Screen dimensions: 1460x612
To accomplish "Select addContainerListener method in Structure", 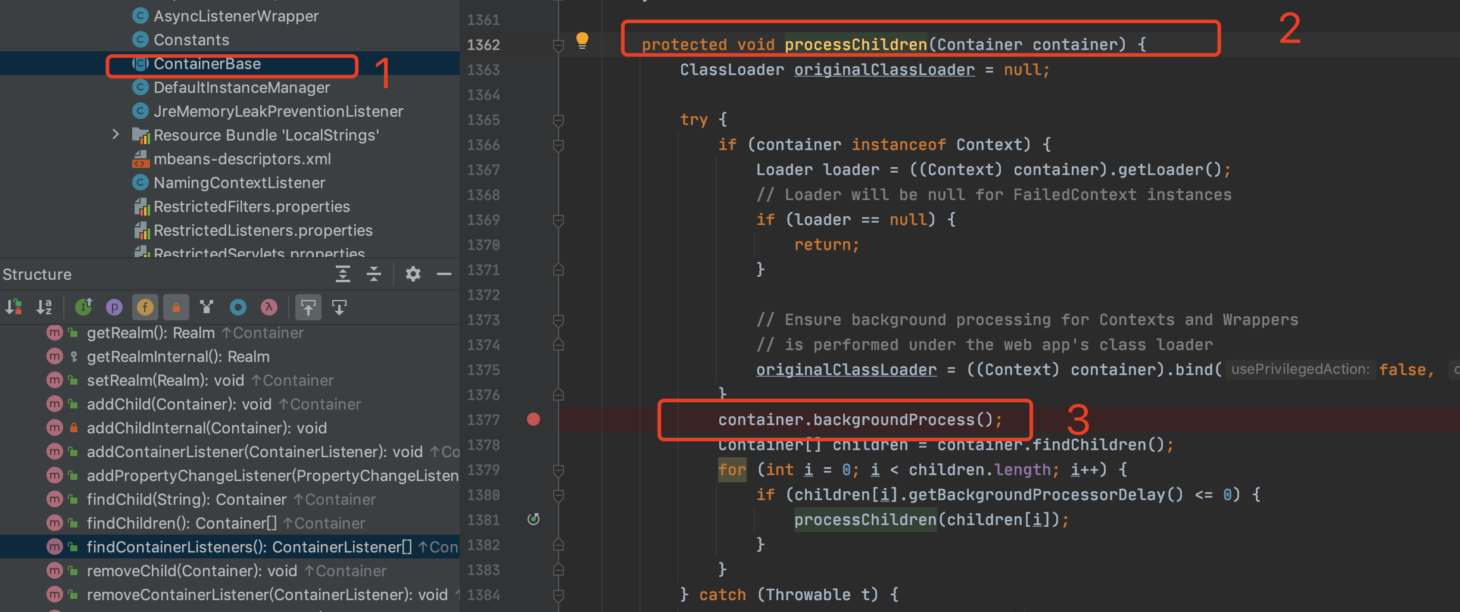I will pyautogui.click(x=230, y=452).
